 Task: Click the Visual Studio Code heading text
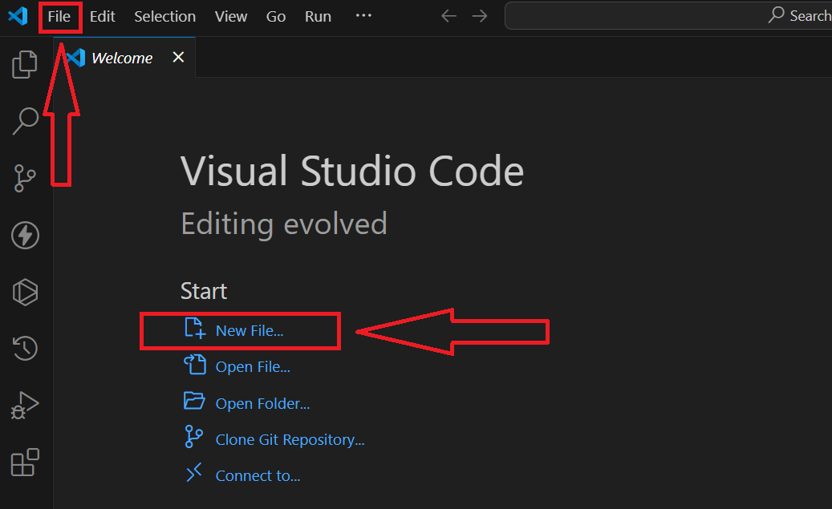tap(352, 172)
